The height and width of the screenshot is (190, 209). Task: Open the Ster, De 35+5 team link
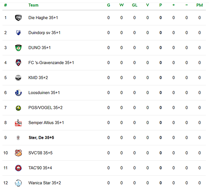click(41, 138)
